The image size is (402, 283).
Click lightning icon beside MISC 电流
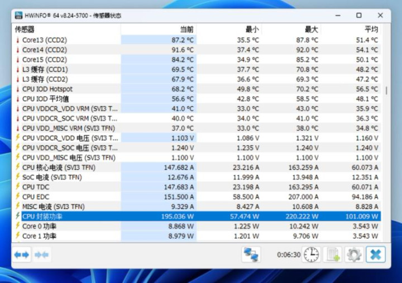[x=18, y=206]
